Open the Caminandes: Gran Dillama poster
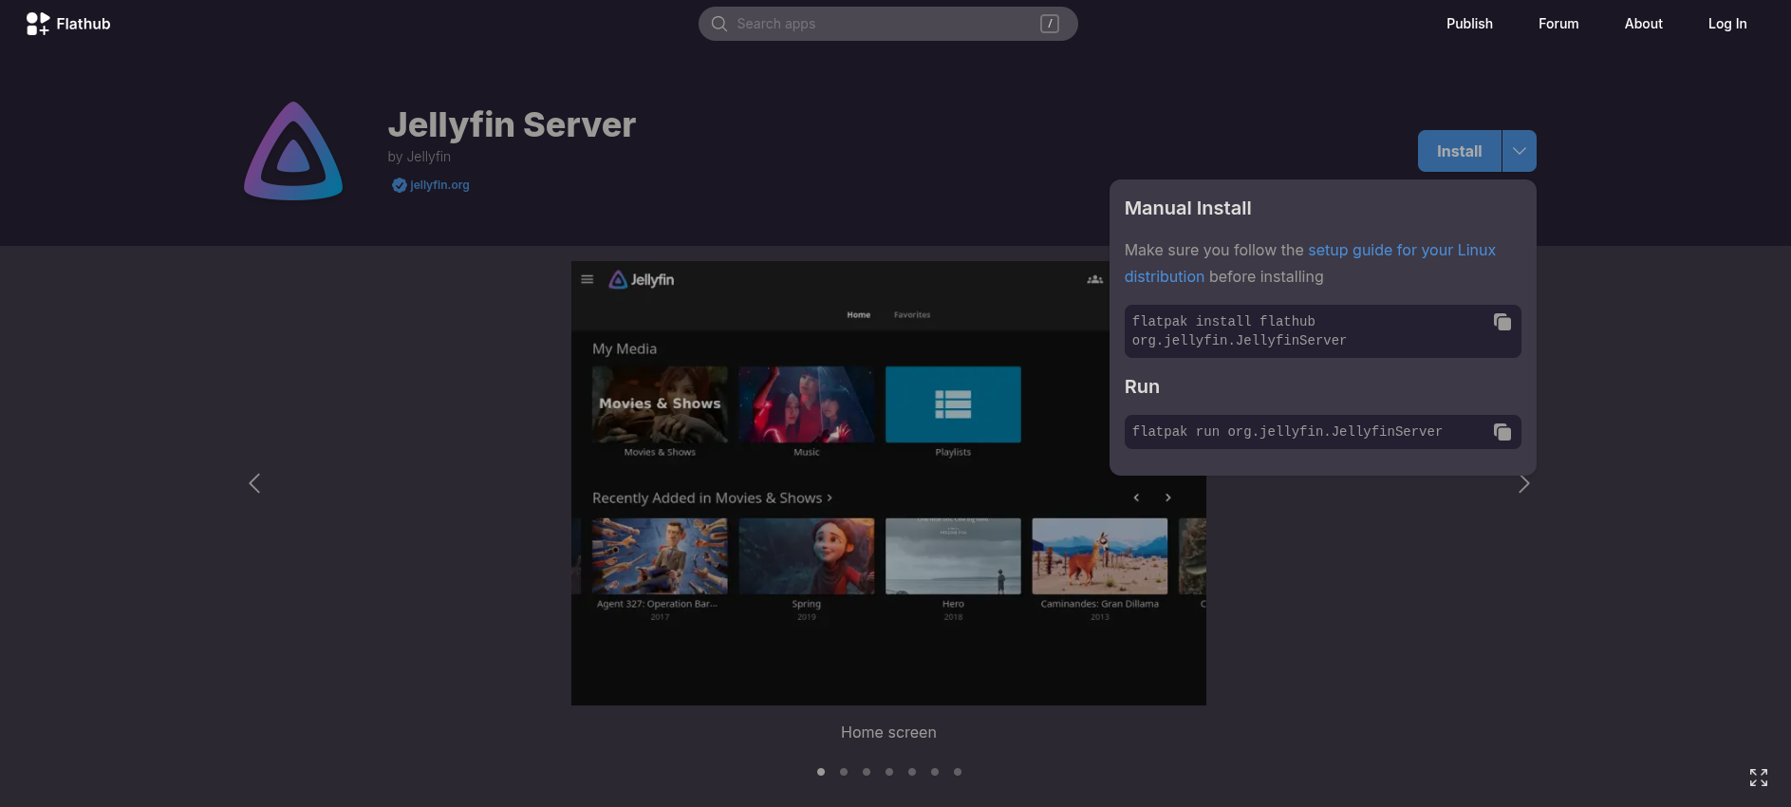This screenshot has height=807, width=1791. (x=1100, y=556)
